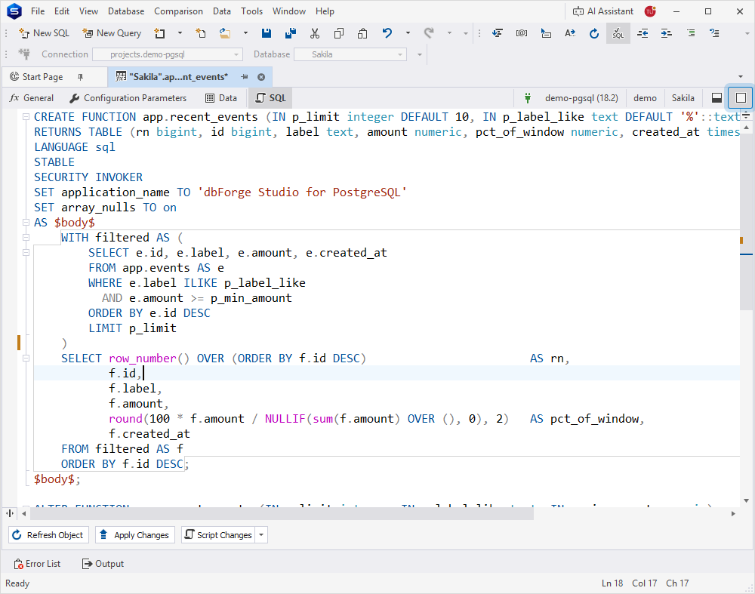Click the New Query toolbar button
The width and height of the screenshot is (755, 594).
[112, 33]
